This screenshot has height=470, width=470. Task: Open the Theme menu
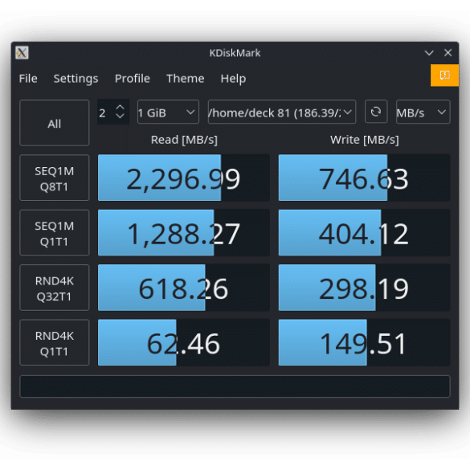[186, 79]
